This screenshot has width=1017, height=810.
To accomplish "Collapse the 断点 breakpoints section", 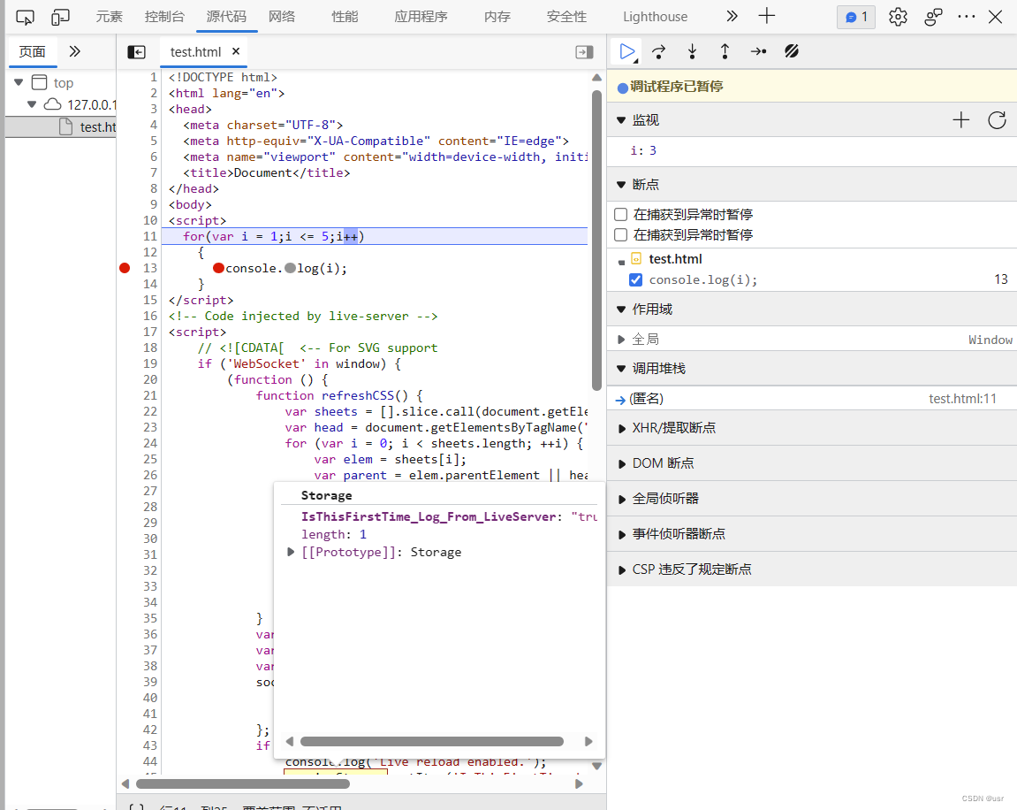I will (x=620, y=184).
